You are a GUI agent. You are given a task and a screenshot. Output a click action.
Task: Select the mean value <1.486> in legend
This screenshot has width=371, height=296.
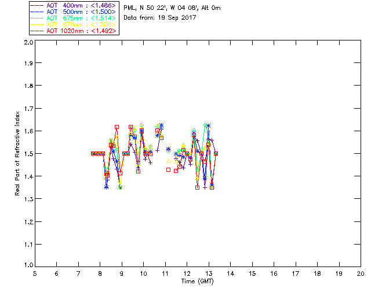click(103, 5)
